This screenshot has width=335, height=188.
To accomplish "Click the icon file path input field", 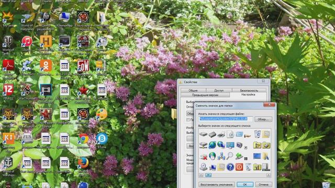I will click(226, 119).
